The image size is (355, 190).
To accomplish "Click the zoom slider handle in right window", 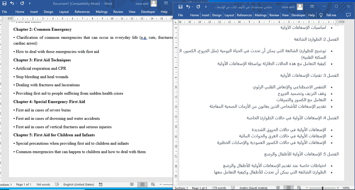I will coord(322,188).
